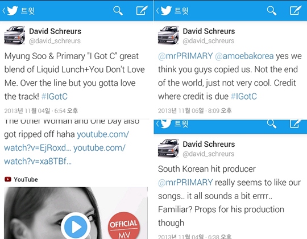Open David Schreurs avatar in bottom-right tweet
307x239 pixels.
pos(168,149)
